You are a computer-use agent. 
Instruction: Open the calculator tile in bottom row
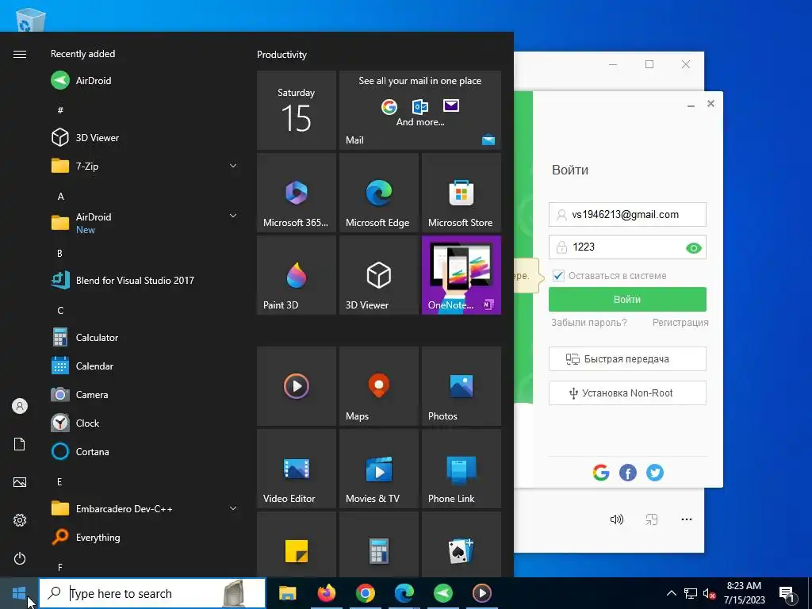click(378, 545)
